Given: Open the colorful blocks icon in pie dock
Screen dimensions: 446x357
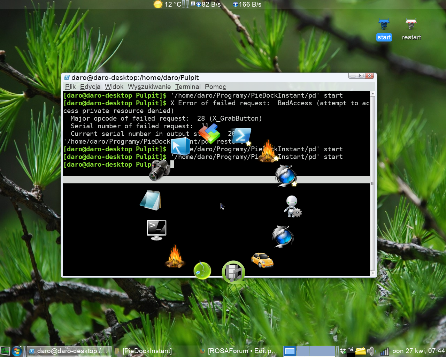Looking at the screenshot, I should pyautogui.click(x=209, y=133).
